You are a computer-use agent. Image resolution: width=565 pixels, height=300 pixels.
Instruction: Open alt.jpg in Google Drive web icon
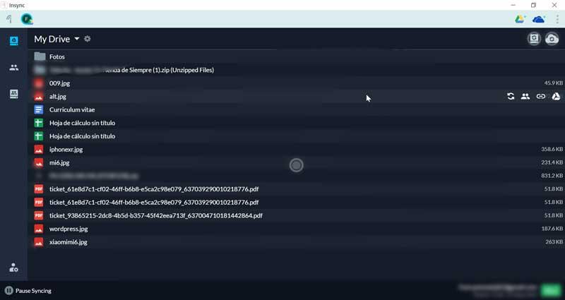556,97
